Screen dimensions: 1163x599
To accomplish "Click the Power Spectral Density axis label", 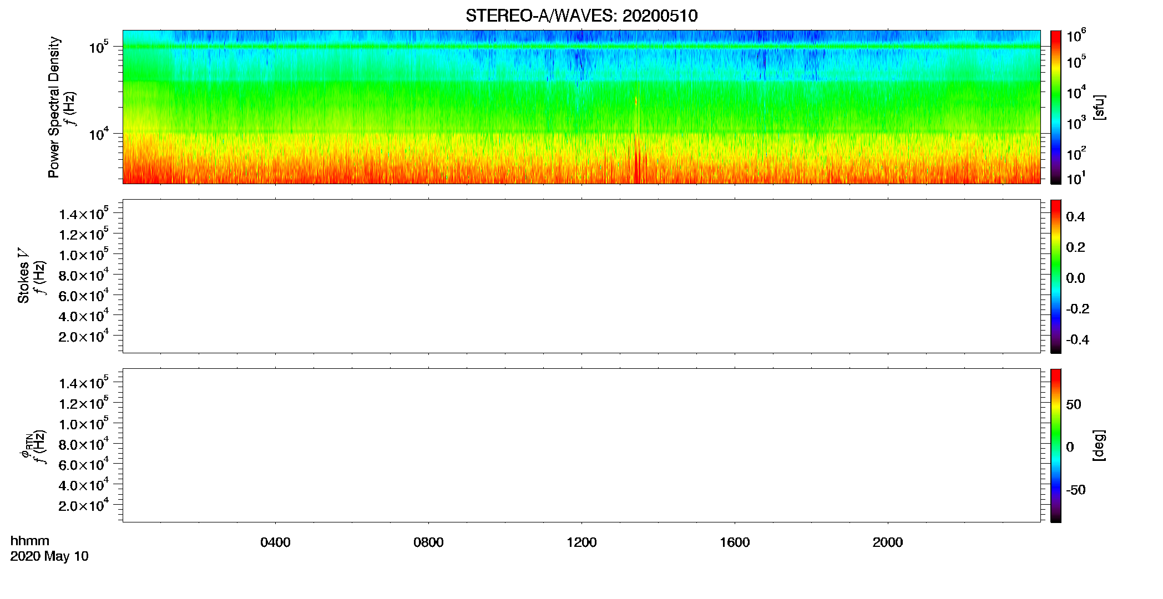I will 54,107.
